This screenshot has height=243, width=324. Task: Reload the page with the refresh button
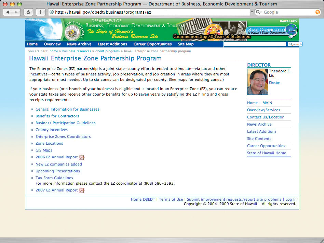pyautogui.click(x=28, y=12)
